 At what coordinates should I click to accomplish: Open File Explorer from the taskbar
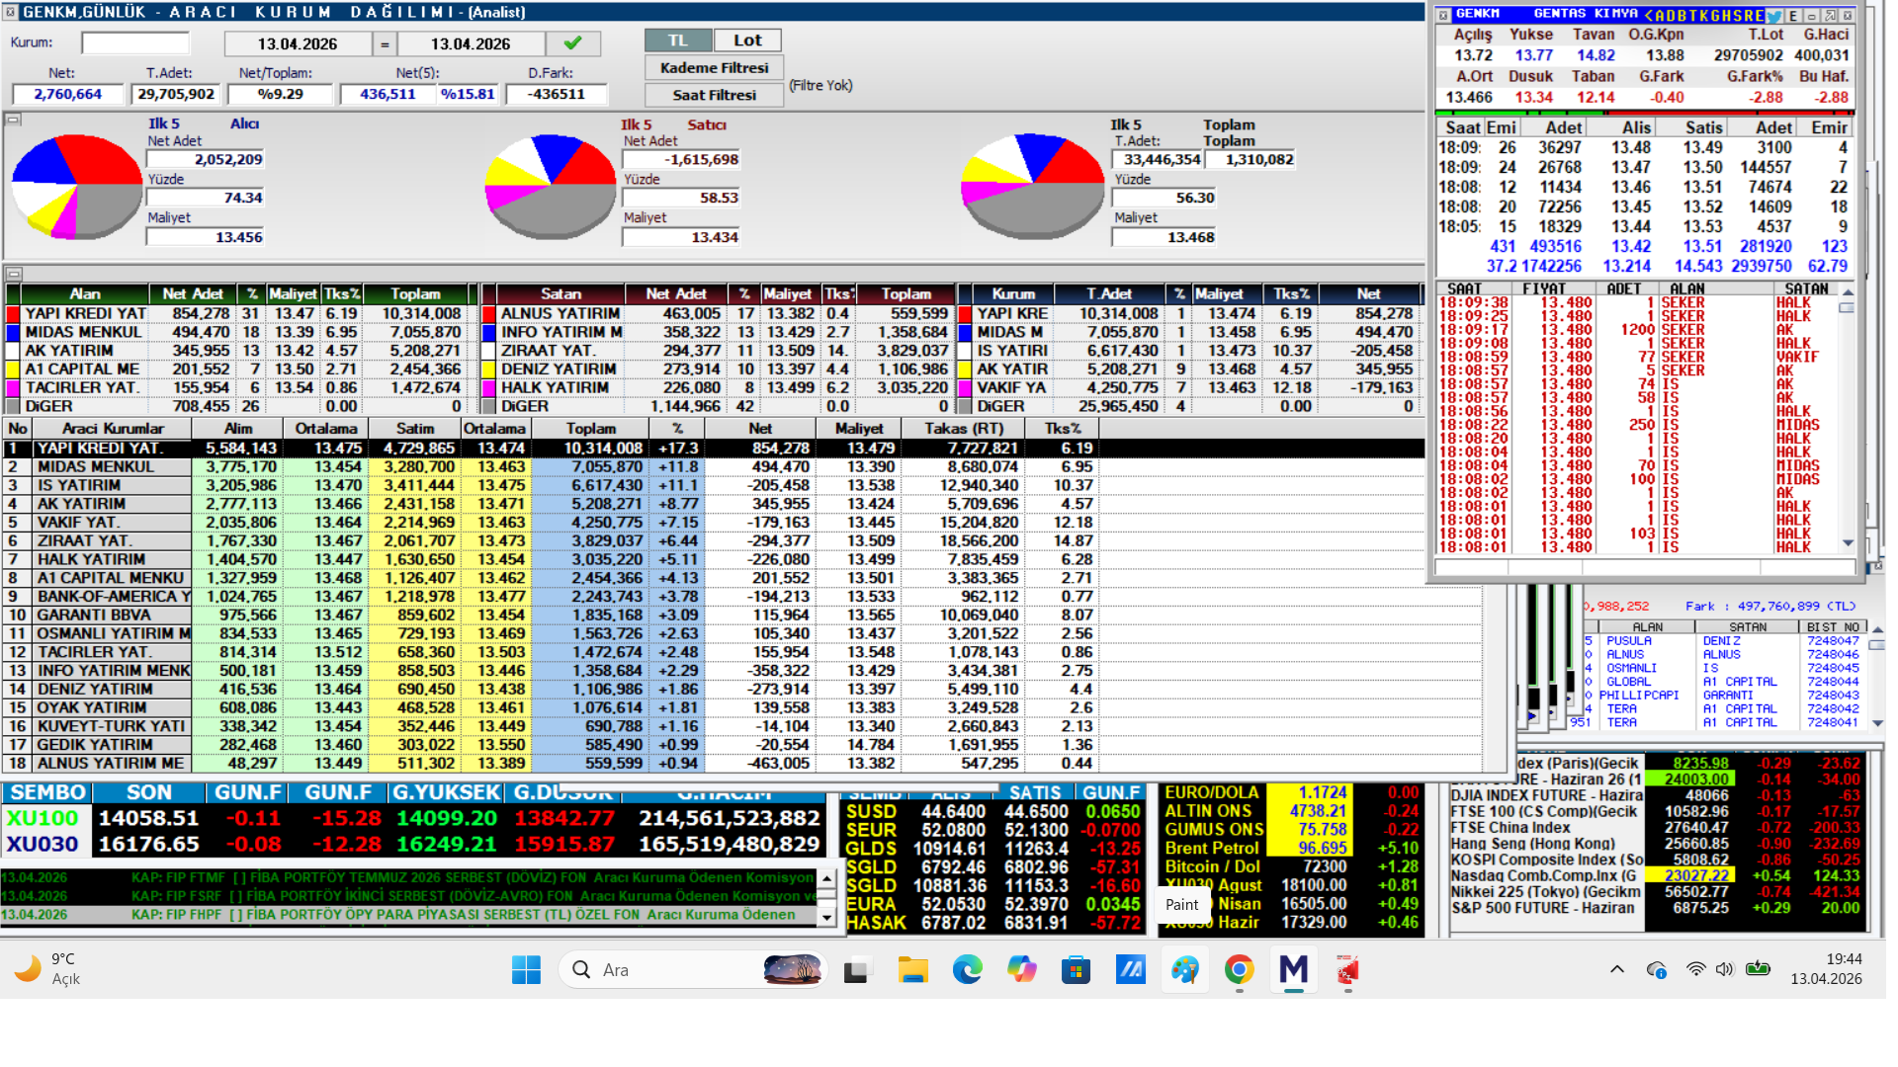point(912,970)
